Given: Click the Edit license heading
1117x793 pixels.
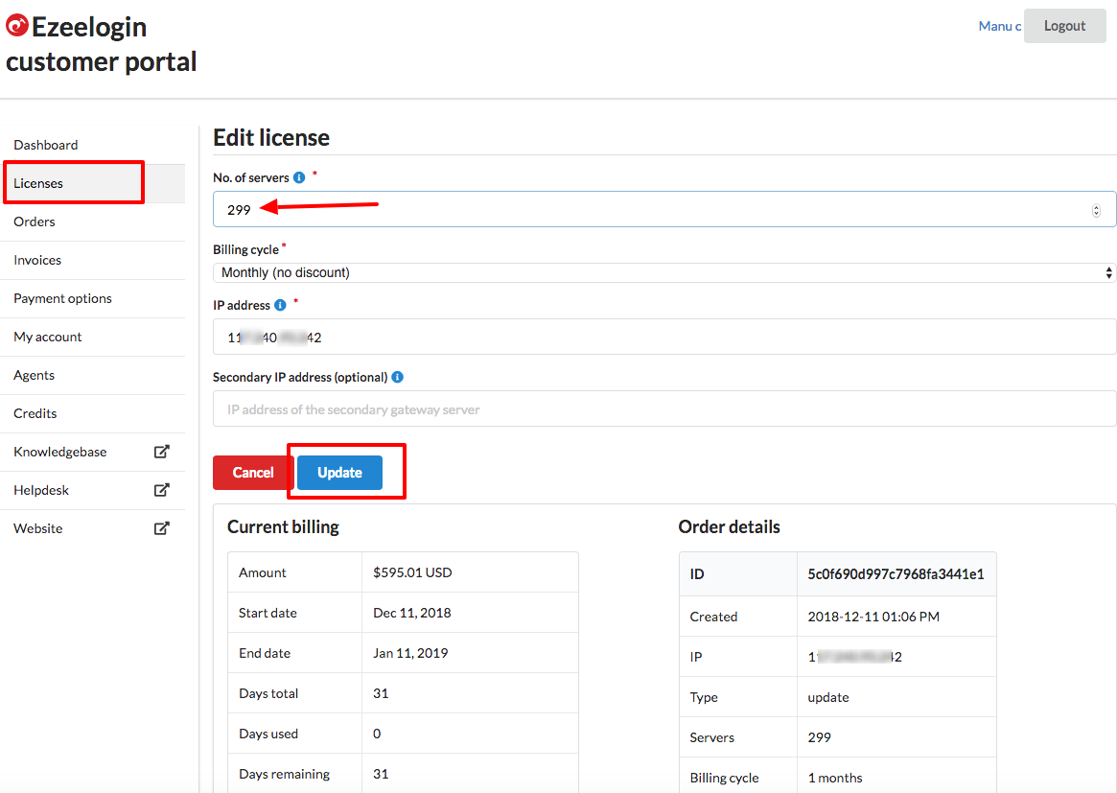Looking at the screenshot, I should point(271,137).
